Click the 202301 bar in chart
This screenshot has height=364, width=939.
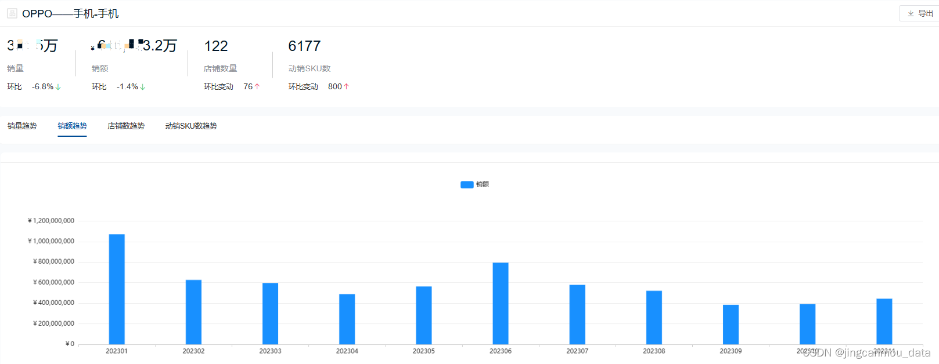[117, 289]
